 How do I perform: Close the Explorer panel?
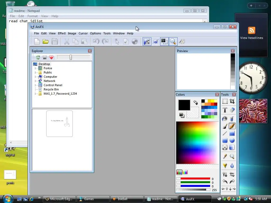(x=90, y=51)
